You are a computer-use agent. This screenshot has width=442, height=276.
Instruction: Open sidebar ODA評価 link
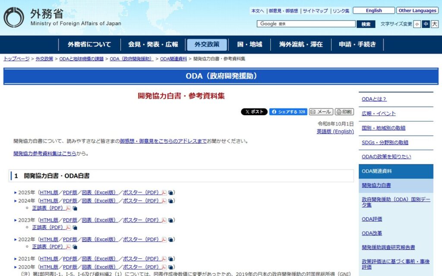pyautogui.click(x=372, y=219)
